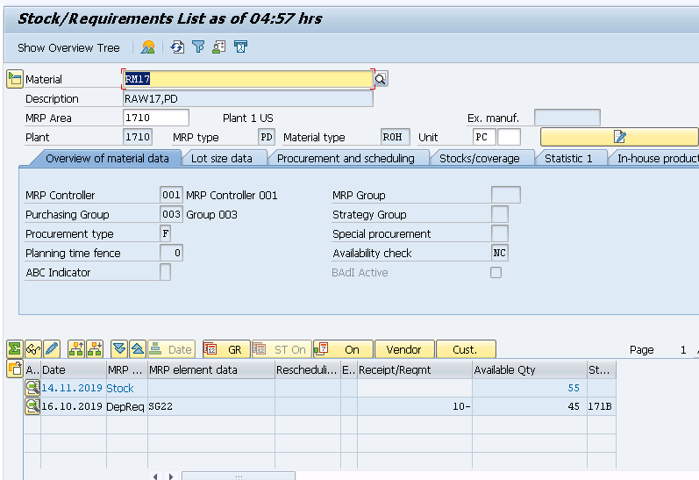This screenshot has height=480, width=699.
Task: Tick the ABC Indicator box
Action: coord(165,273)
